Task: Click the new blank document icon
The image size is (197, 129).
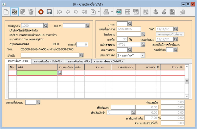Action: (x=6, y=12)
